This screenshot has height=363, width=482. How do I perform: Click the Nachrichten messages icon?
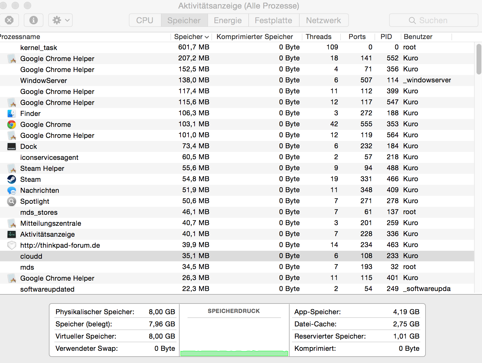pos(12,190)
